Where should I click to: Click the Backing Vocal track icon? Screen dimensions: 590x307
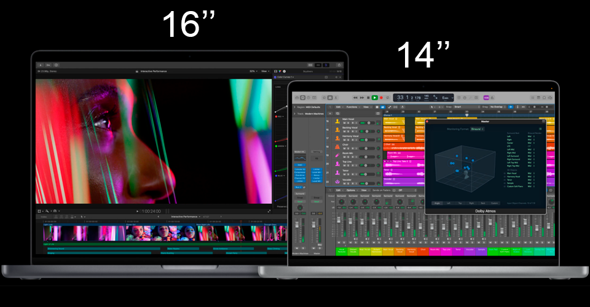(337, 130)
